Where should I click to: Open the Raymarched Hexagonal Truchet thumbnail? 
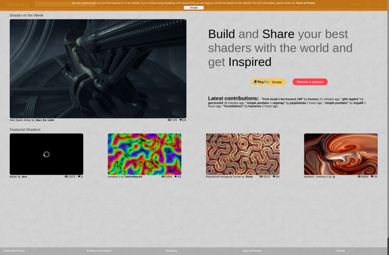(242, 154)
